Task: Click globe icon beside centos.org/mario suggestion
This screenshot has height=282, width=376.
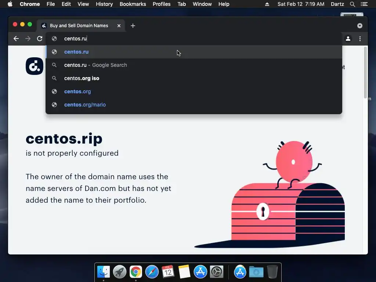Action: point(54,105)
